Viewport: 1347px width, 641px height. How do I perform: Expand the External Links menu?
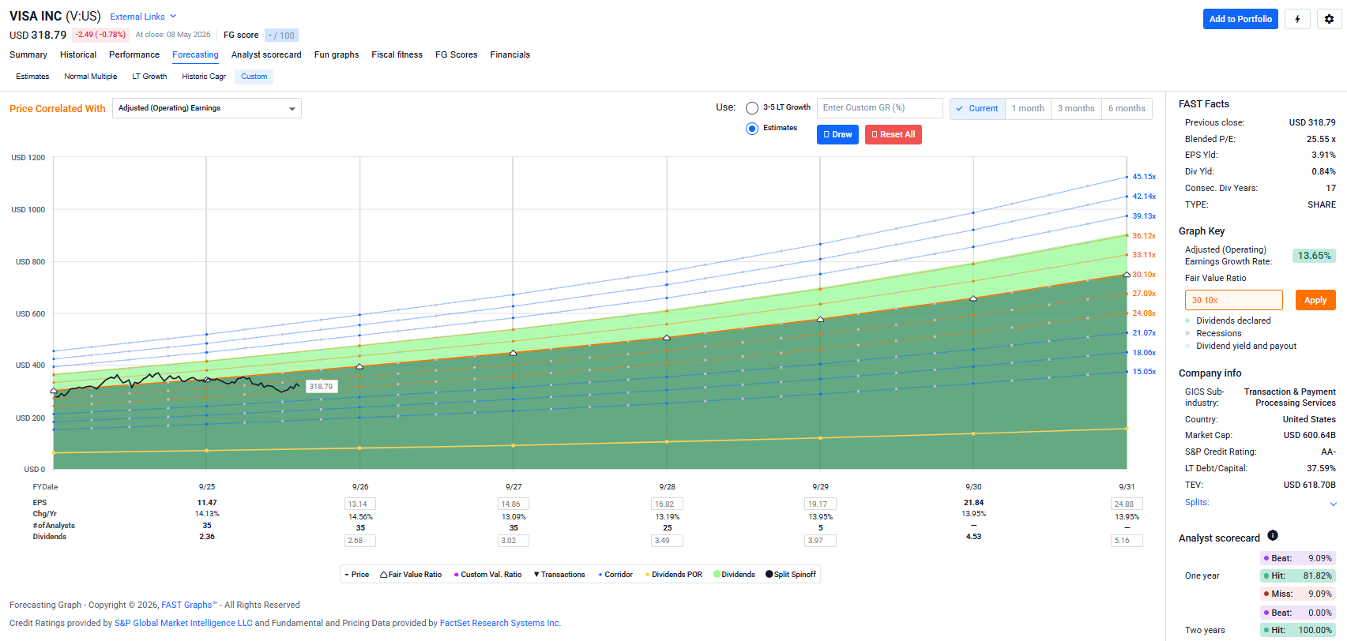tap(143, 17)
